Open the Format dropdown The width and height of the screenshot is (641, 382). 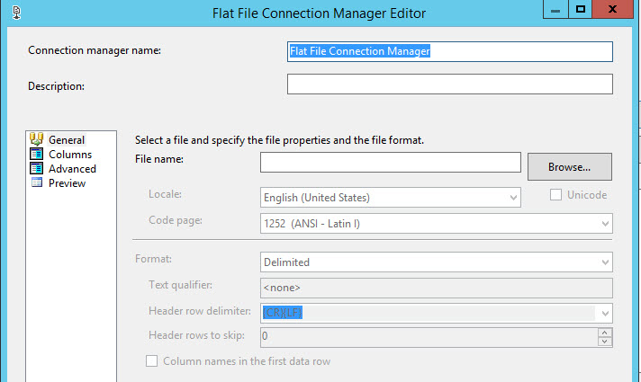tap(605, 262)
